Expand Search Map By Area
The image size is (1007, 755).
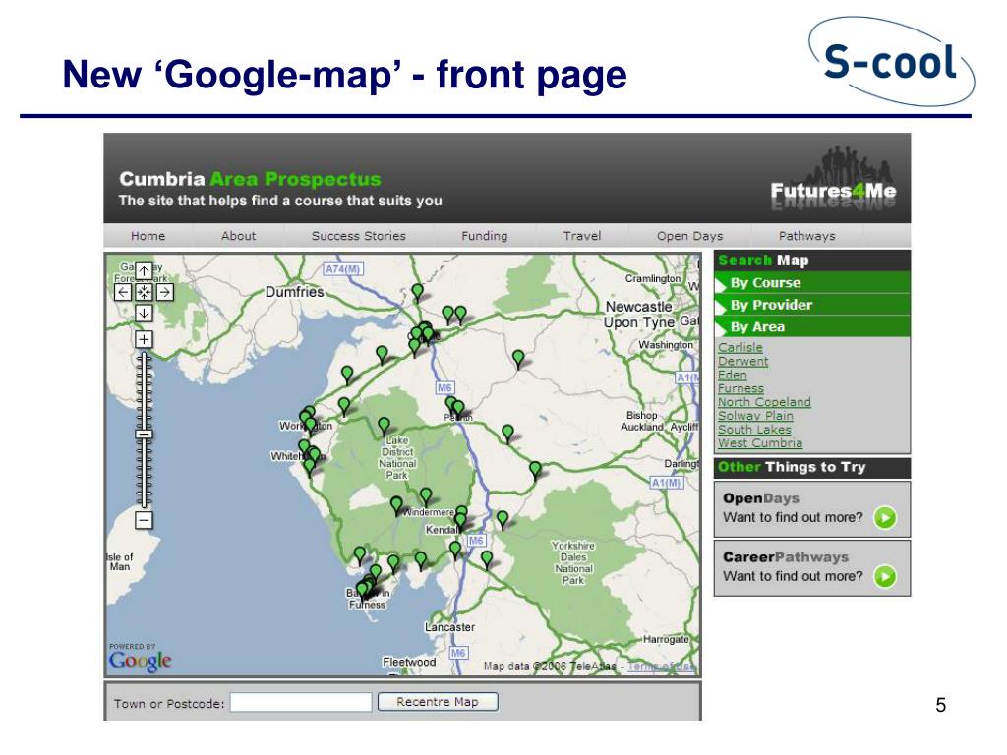tap(812, 326)
